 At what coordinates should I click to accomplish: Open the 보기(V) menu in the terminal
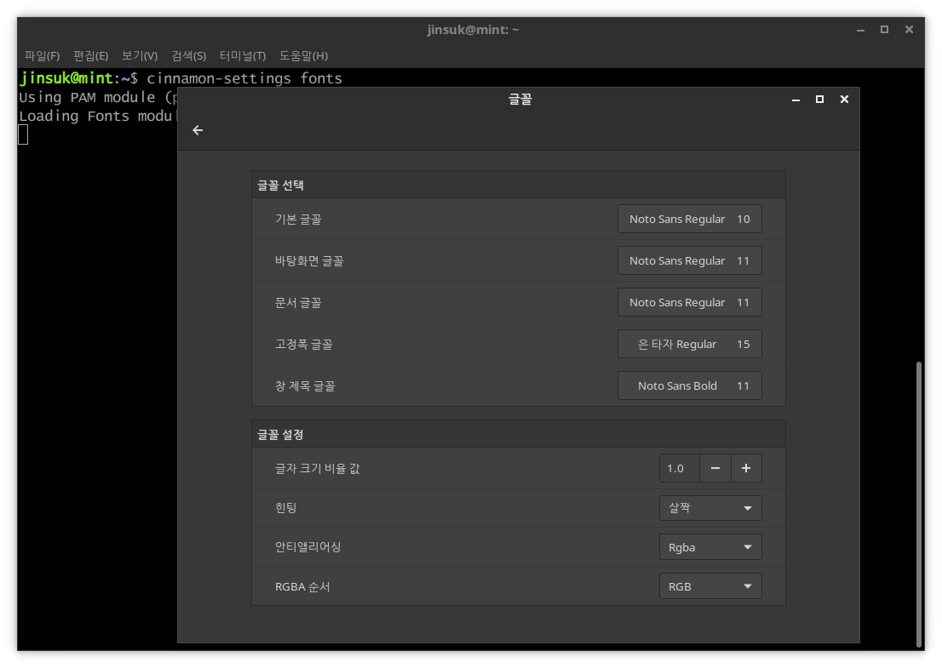click(140, 56)
